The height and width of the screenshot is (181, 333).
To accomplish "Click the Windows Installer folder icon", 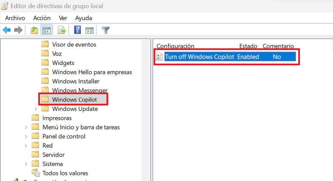I will point(45,81).
